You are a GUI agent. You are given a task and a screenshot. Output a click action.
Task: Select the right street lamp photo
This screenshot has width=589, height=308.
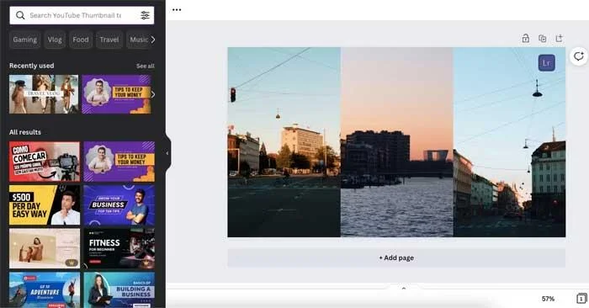pos(509,142)
